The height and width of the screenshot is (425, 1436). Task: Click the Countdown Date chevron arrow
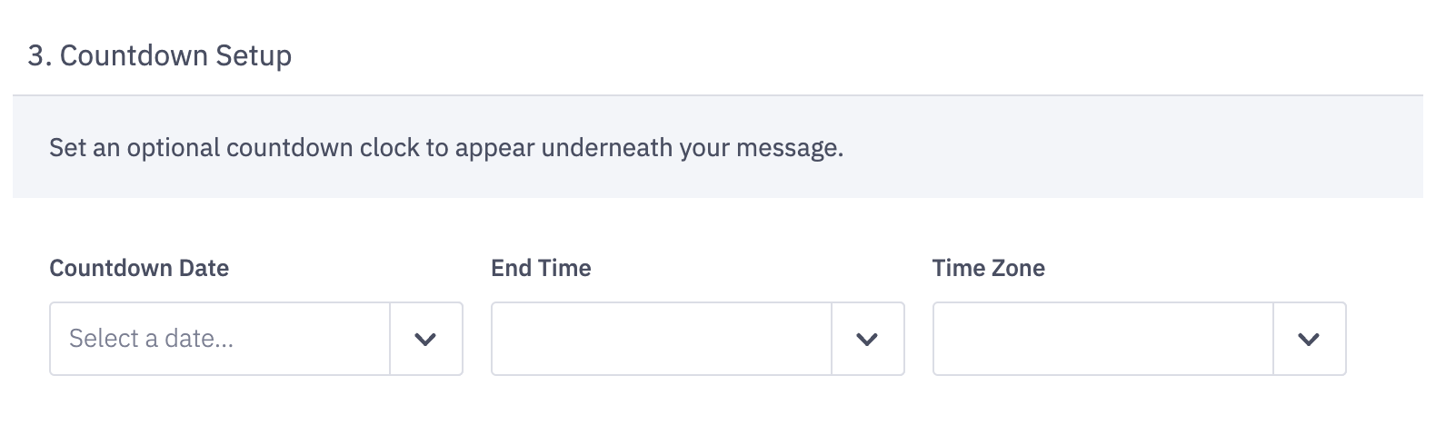[x=425, y=340]
